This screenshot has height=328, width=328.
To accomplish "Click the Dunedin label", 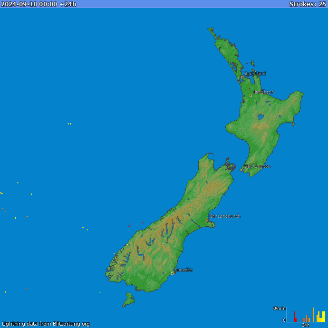I will coord(183,270).
